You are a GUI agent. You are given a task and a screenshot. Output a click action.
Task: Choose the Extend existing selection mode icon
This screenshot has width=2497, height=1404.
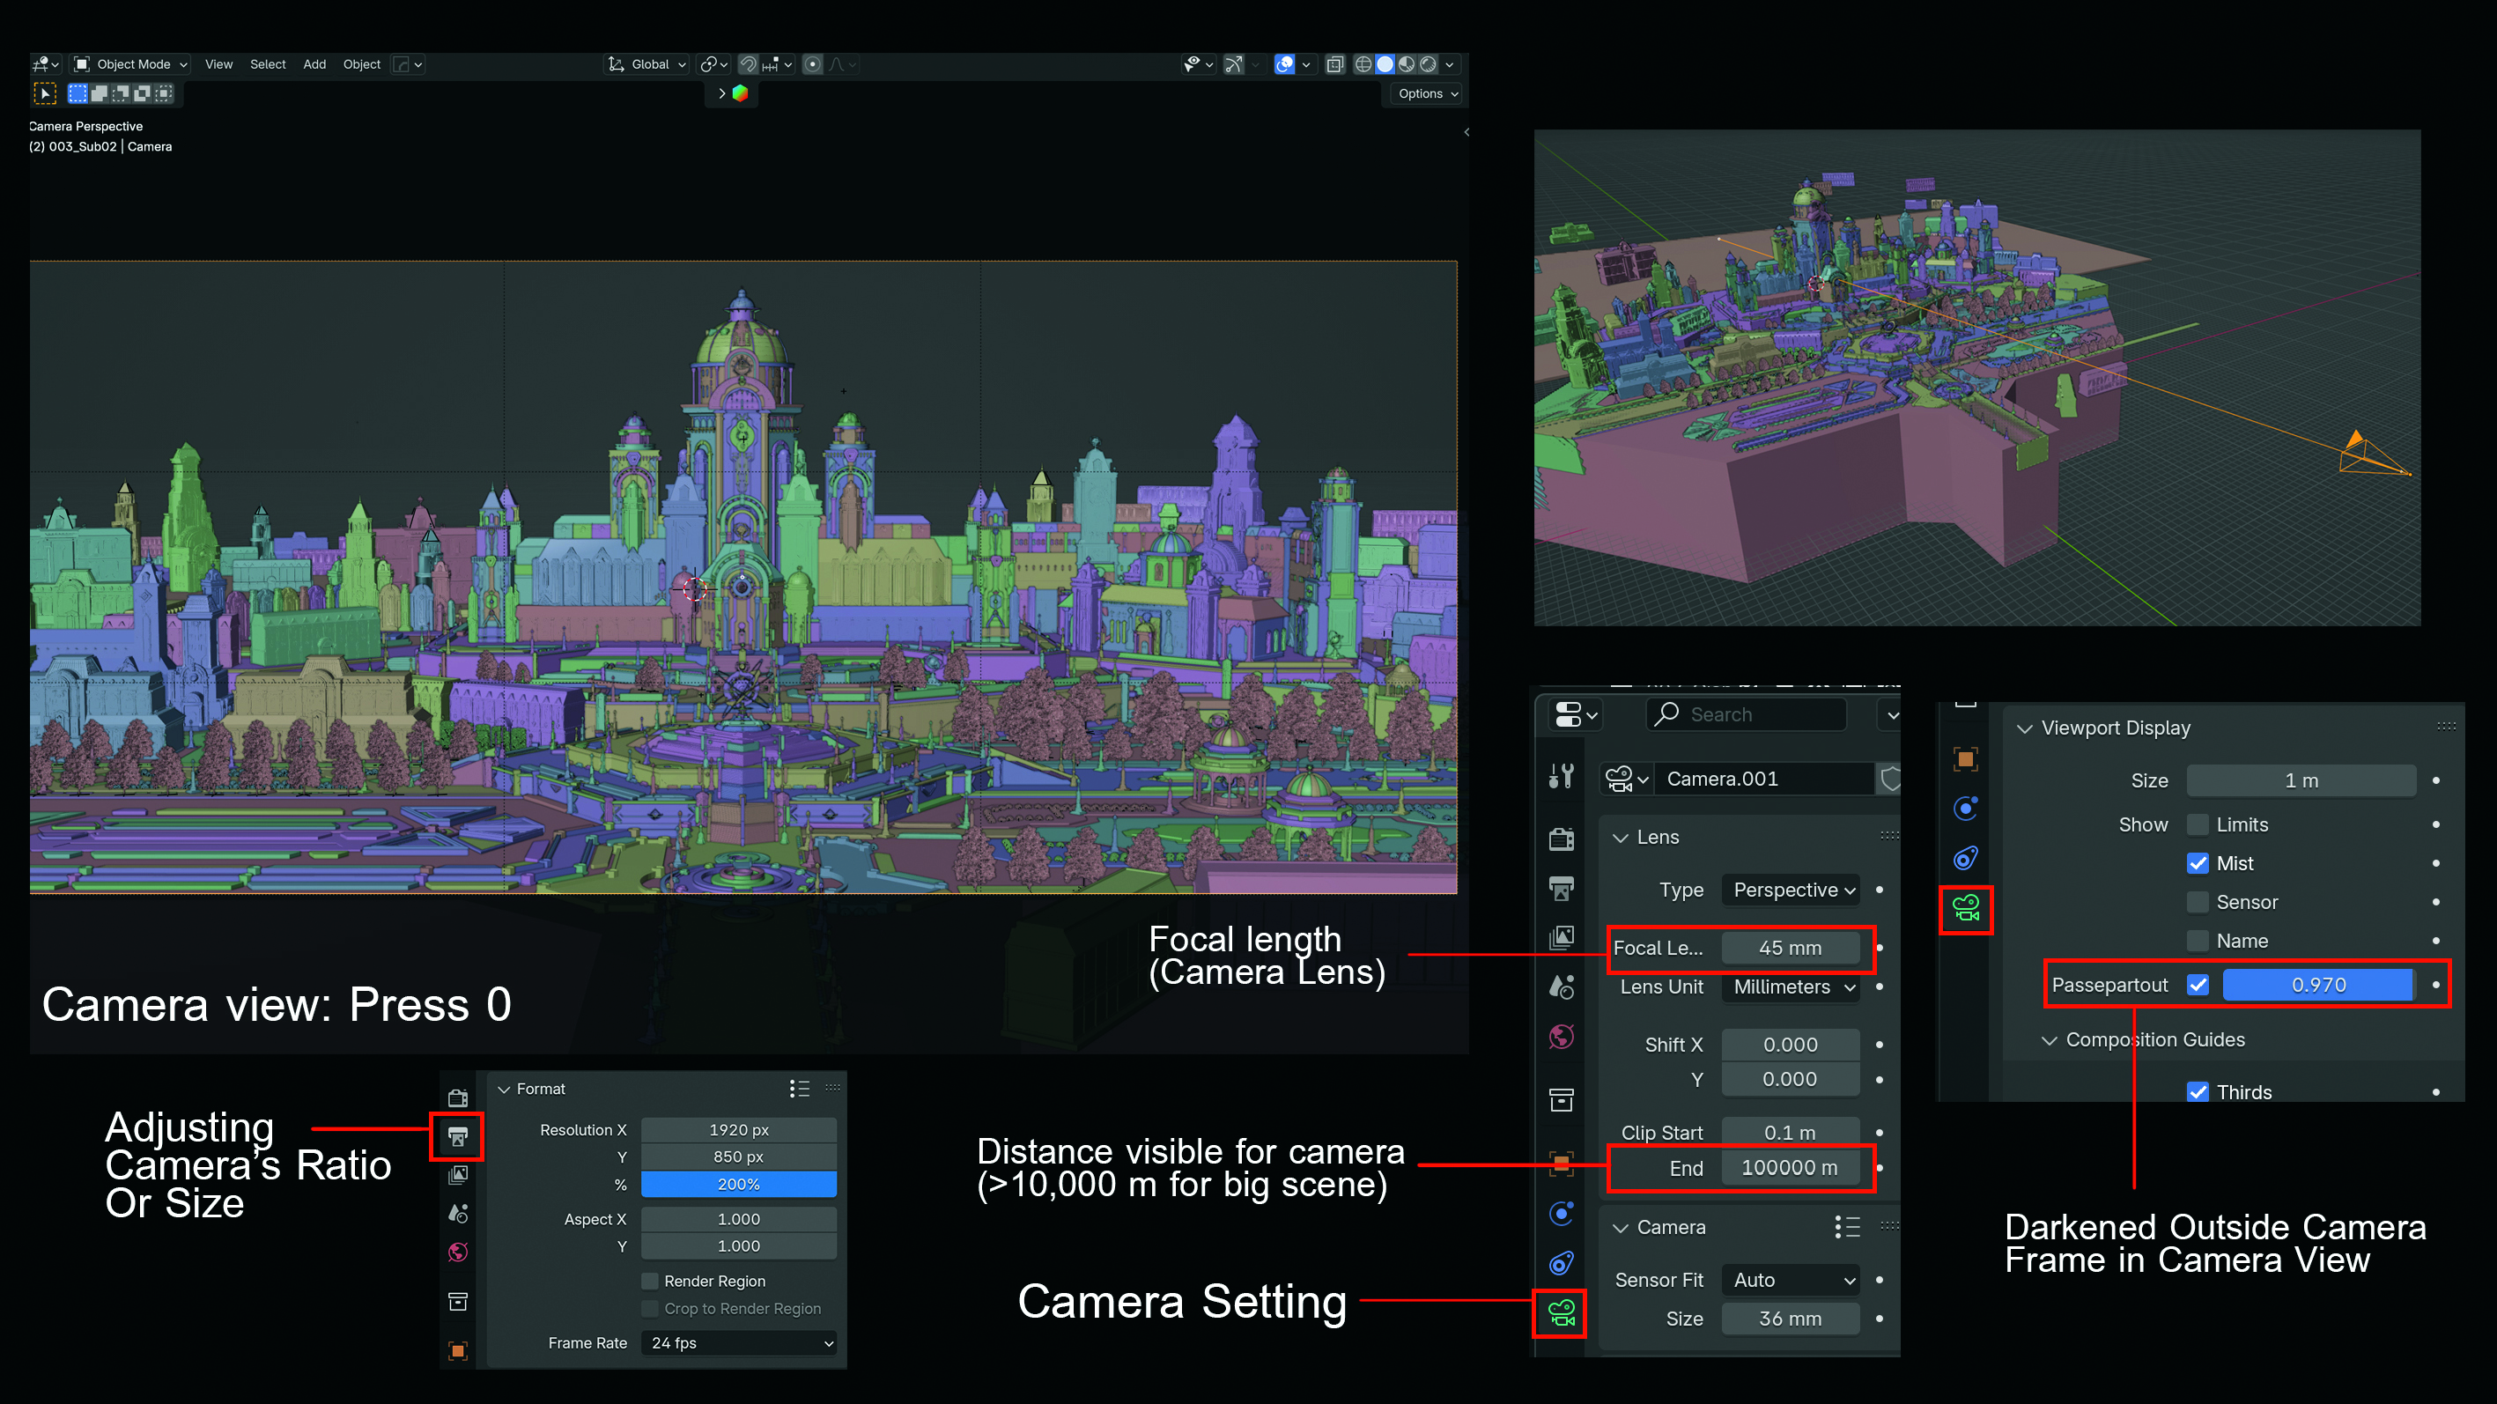pos(99,93)
